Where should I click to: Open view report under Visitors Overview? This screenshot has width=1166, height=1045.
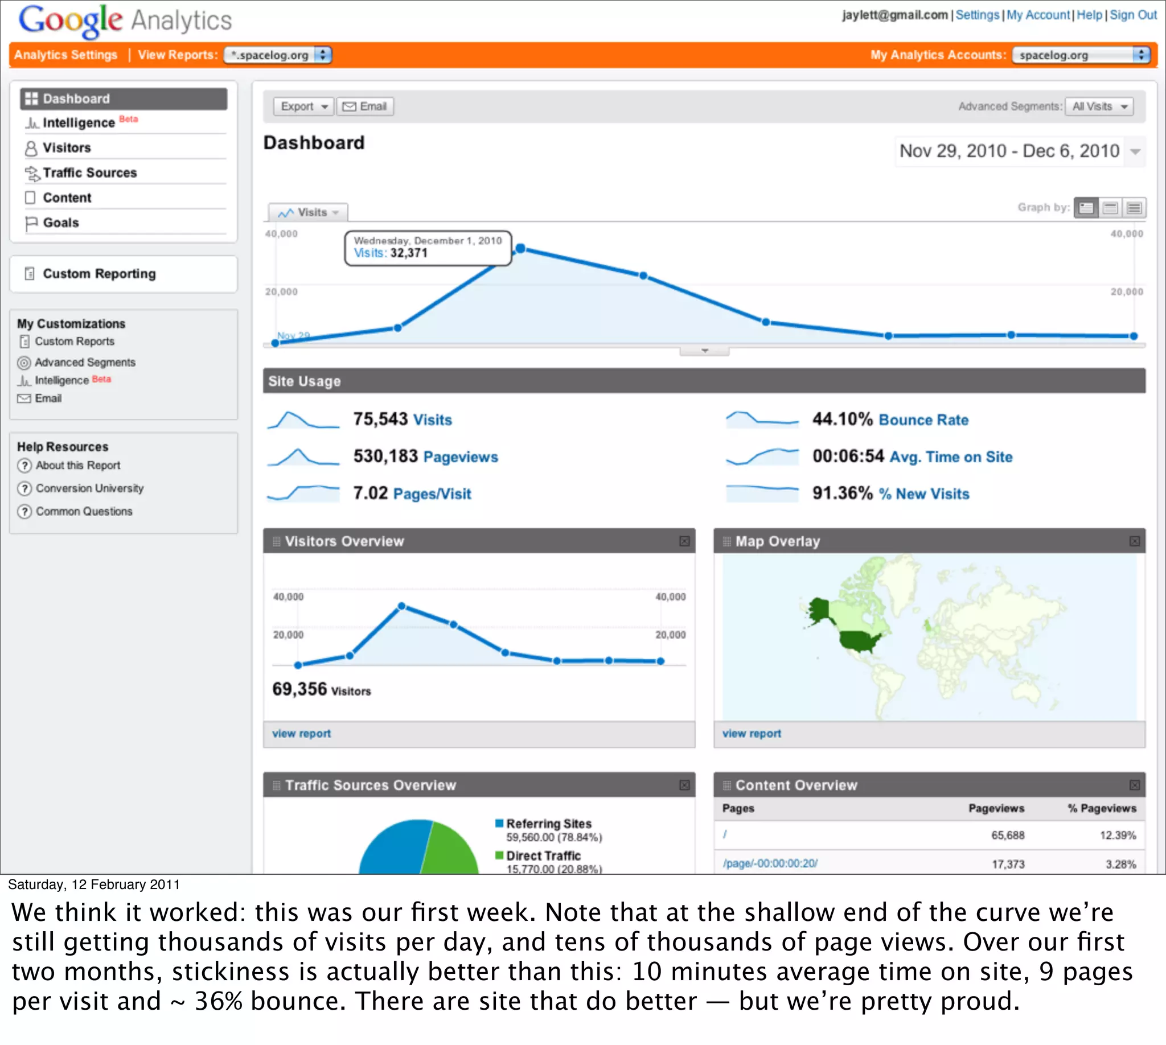302,734
